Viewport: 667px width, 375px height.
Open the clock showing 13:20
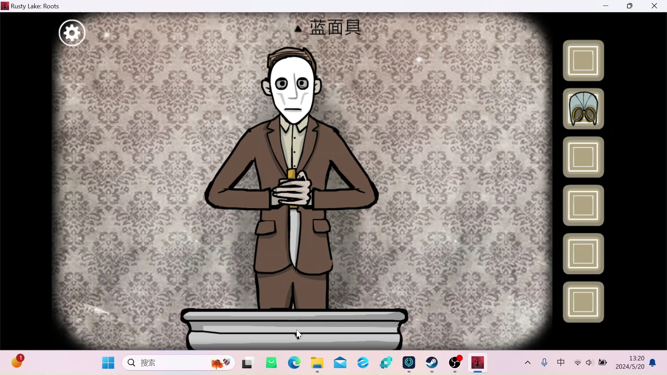(630, 362)
